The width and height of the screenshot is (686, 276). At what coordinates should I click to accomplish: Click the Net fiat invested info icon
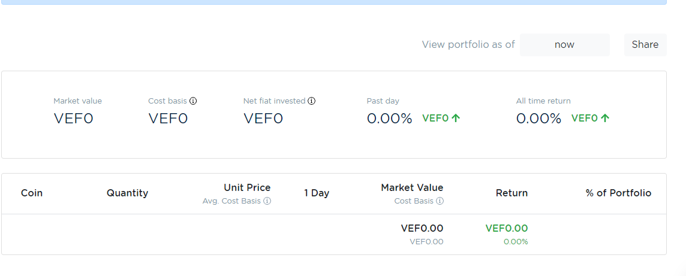coord(312,101)
